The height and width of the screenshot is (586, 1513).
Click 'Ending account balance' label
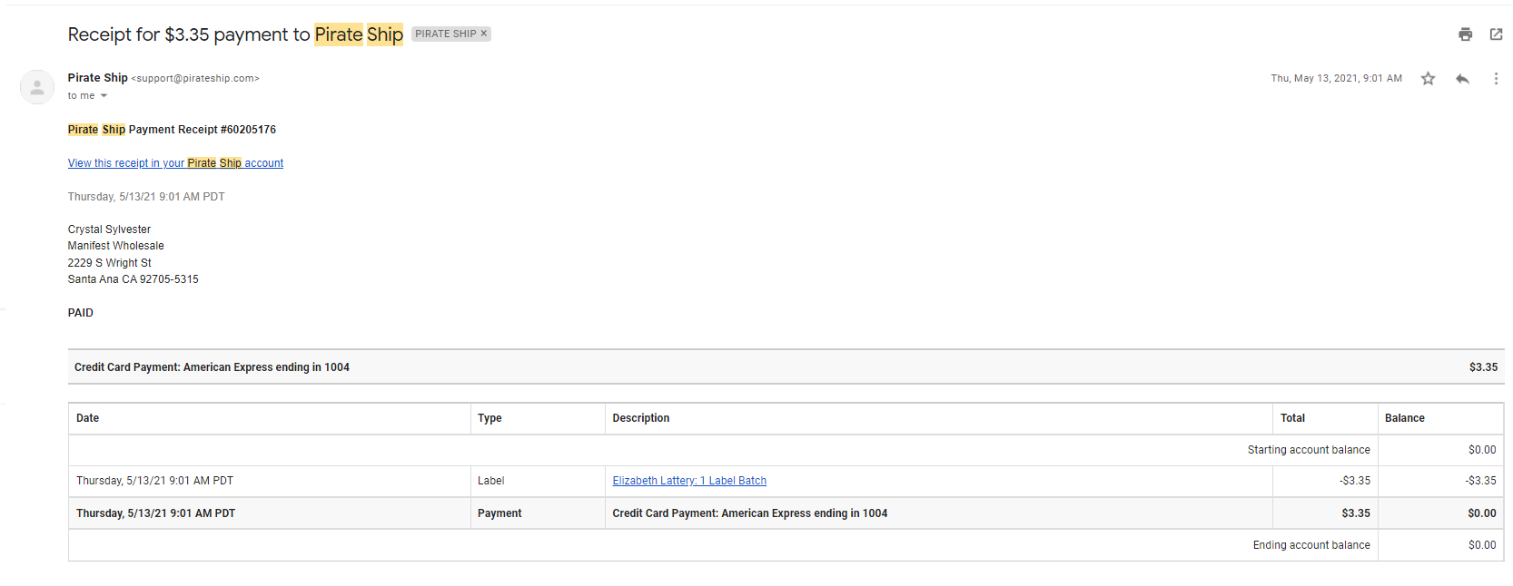(x=1311, y=545)
